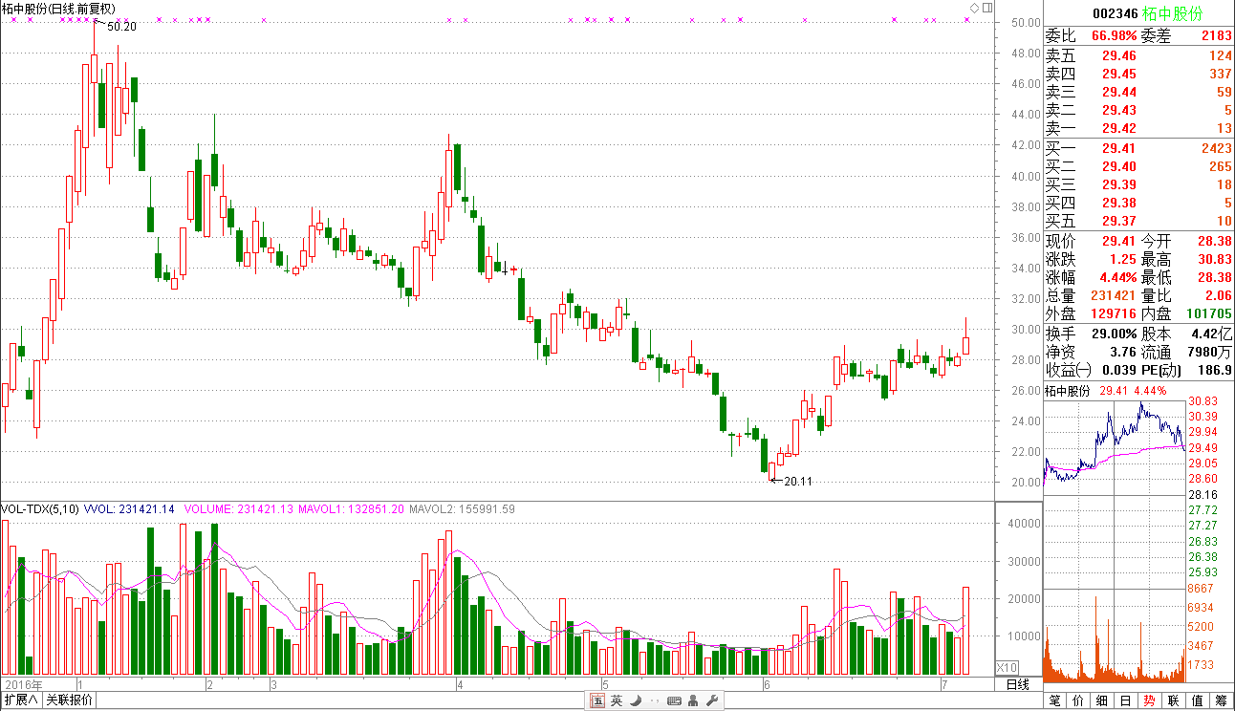The height and width of the screenshot is (711, 1235).
Task: Click the 20.11 low price annotation
Action: pos(797,482)
